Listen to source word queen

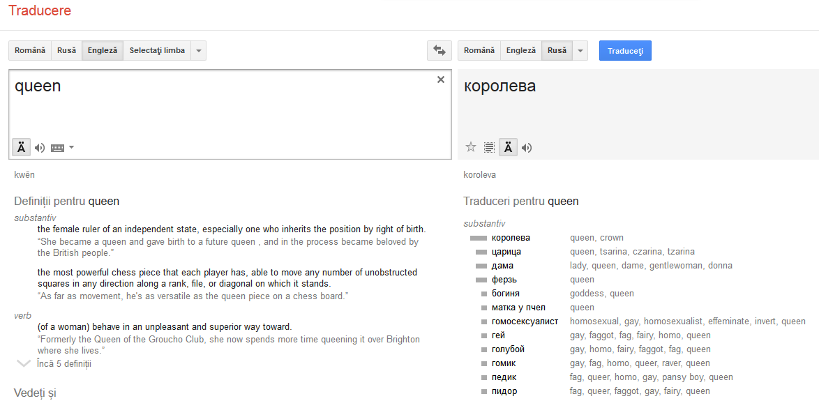[x=40, y=148]
